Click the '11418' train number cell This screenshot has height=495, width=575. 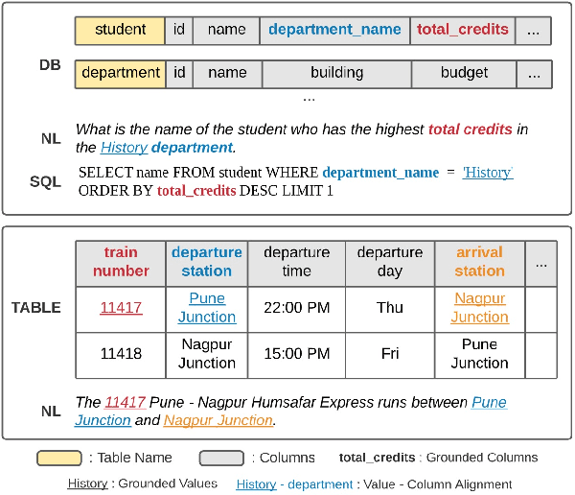(x=121, y=354)
